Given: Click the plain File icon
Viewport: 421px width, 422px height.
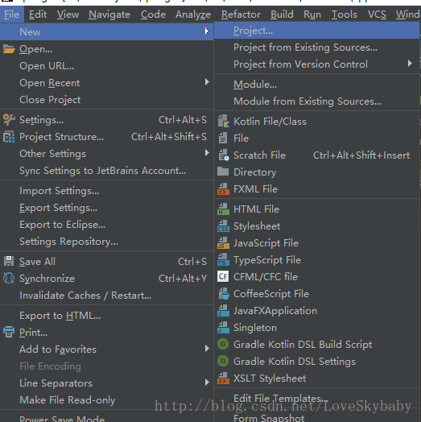Looking at the screenshot, I should pos(223,139).
